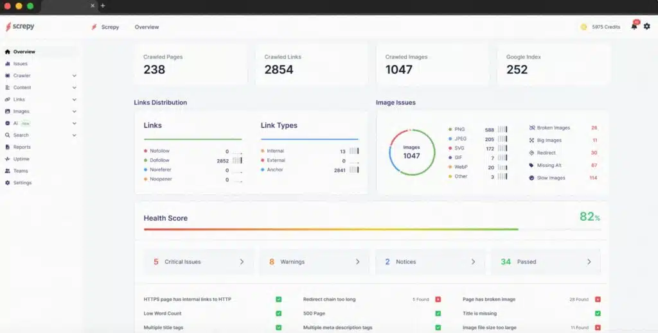Click the Content lines icon
The width and height of the screenshot is (658, 333).
click(x=7, y=87)
